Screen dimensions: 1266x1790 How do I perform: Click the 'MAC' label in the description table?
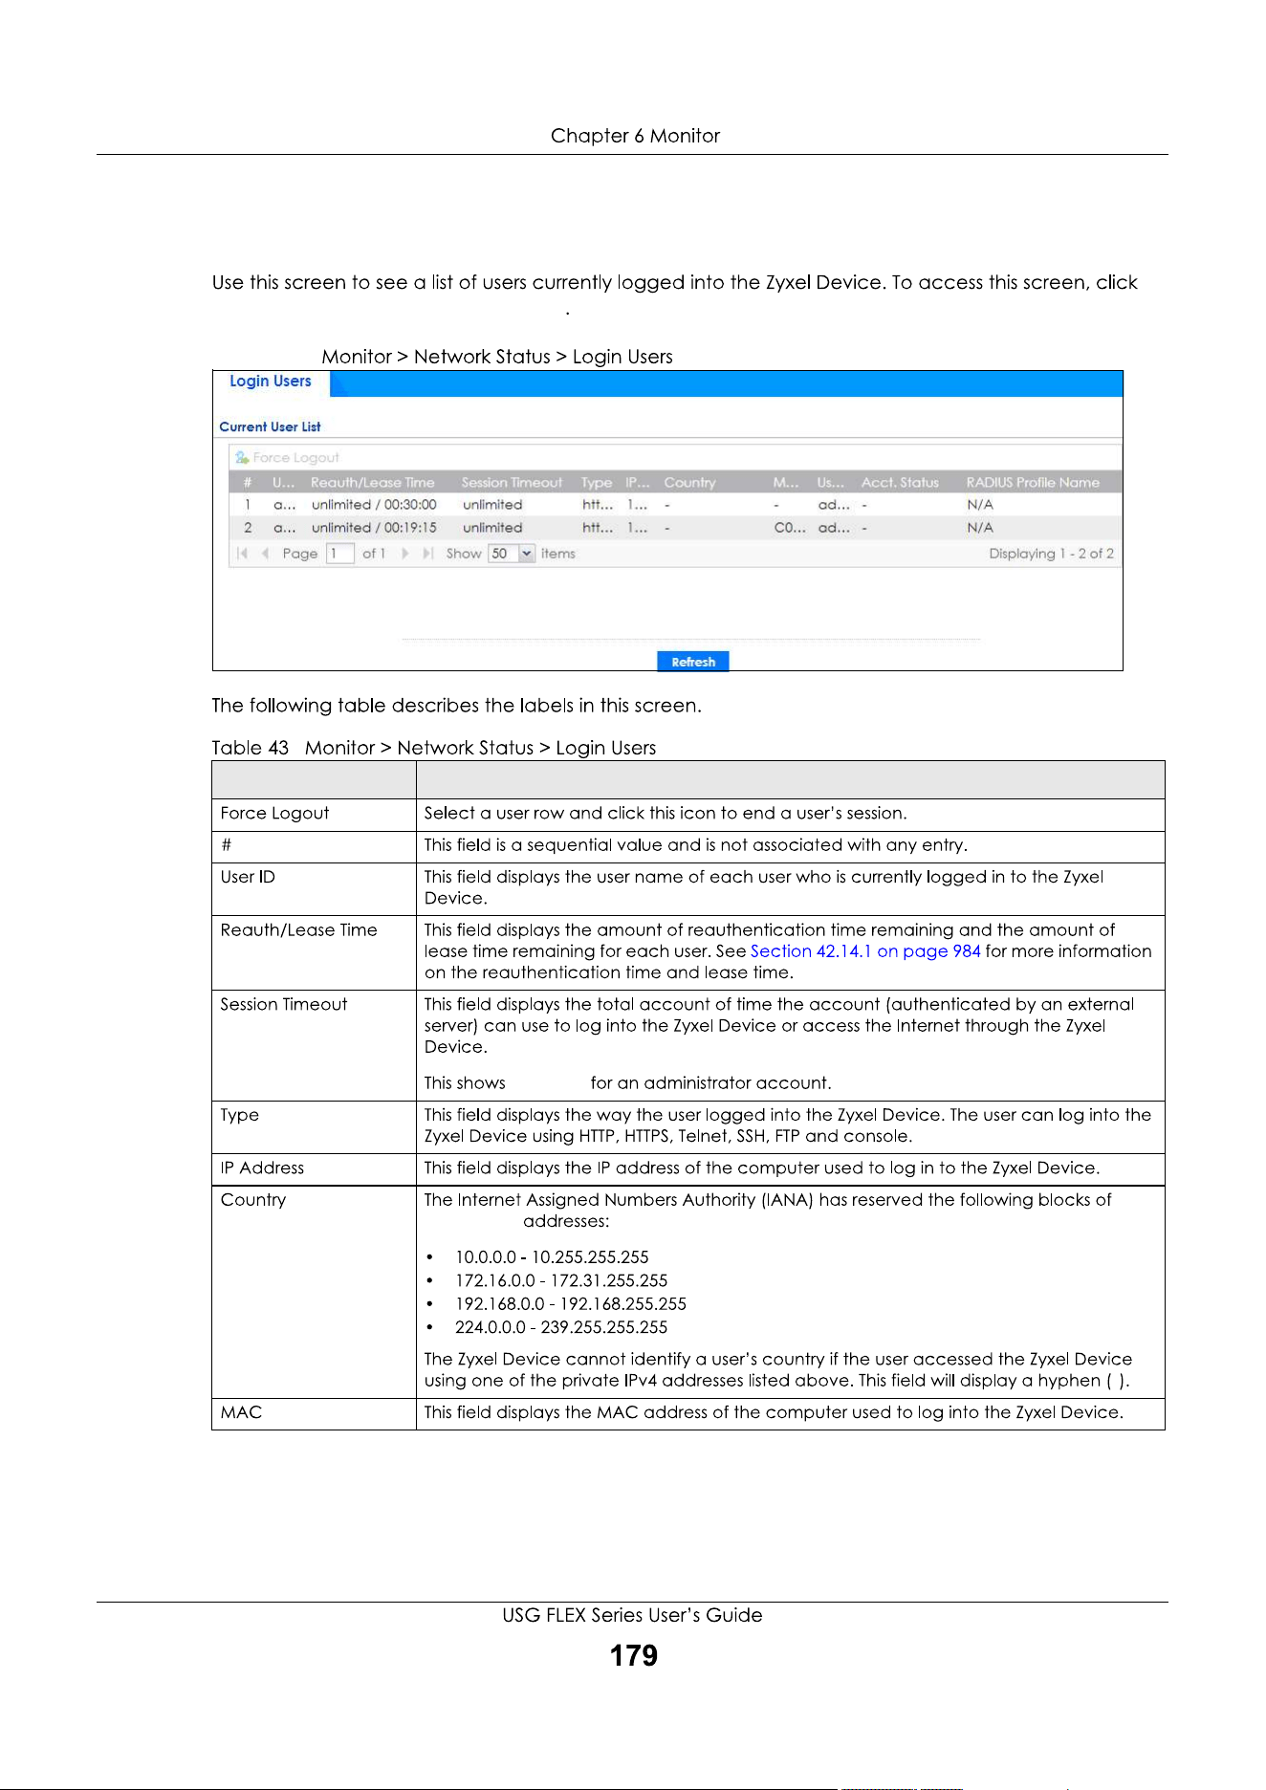(241, 1413)
